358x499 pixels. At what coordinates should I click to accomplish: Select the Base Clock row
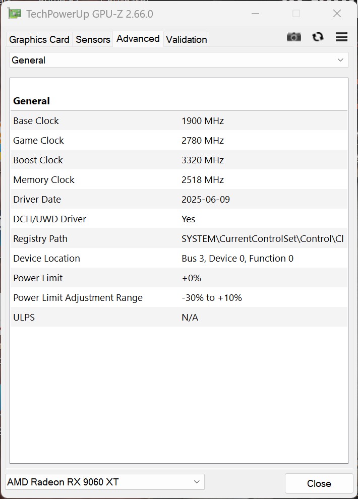[x=178, y=121]
